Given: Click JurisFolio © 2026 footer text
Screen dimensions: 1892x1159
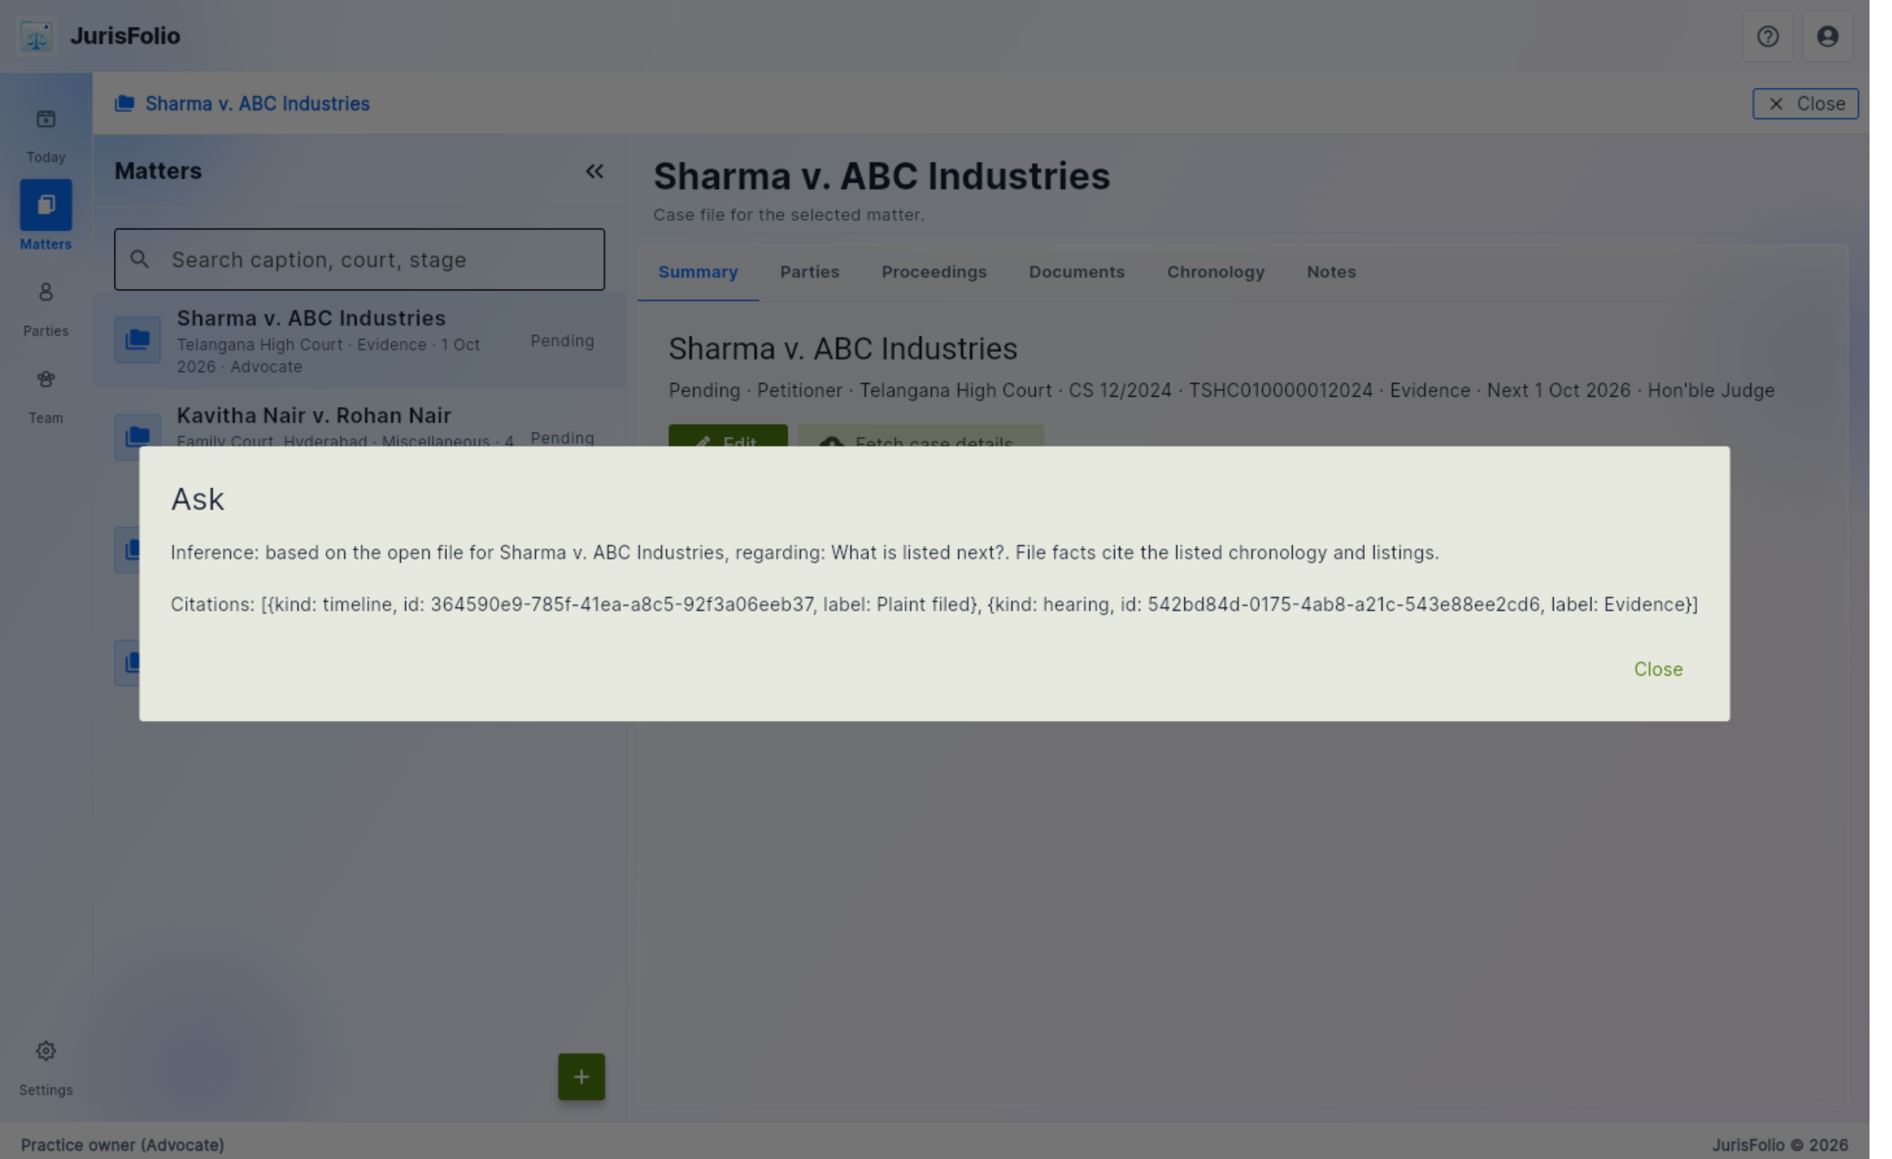Looking at the screenshot, I should (1779, 1145).
